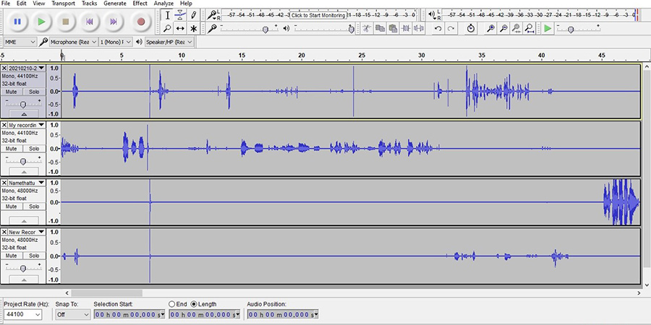The height and width of the screenshot is (325, 651).
Task: Click the Redo arrow icon
Action: (x=451, y=29)
